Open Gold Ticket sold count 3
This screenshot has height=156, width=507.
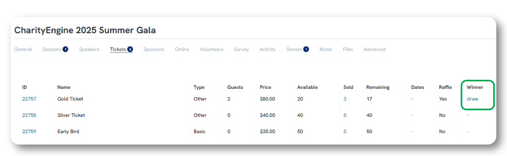click(345, 99)
